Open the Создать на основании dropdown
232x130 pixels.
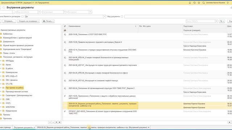28,21
